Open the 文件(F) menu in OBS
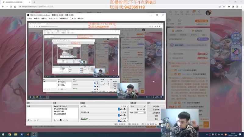 (29, 19)
